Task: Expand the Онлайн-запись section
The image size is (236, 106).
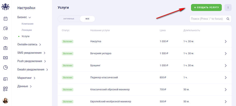Action: click(29, 45)
